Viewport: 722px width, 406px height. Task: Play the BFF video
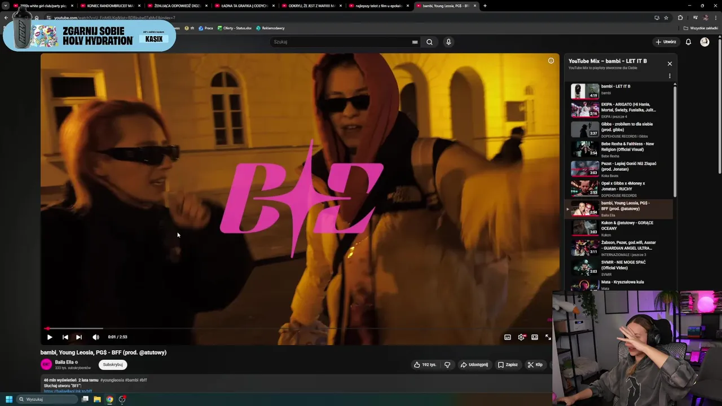click(x=50, y=337)
